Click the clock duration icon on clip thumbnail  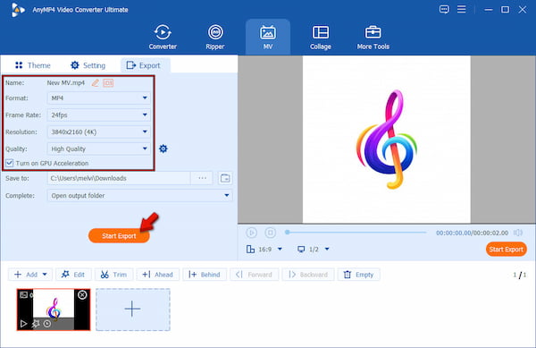pyautogui.click(x=47, y=323)
